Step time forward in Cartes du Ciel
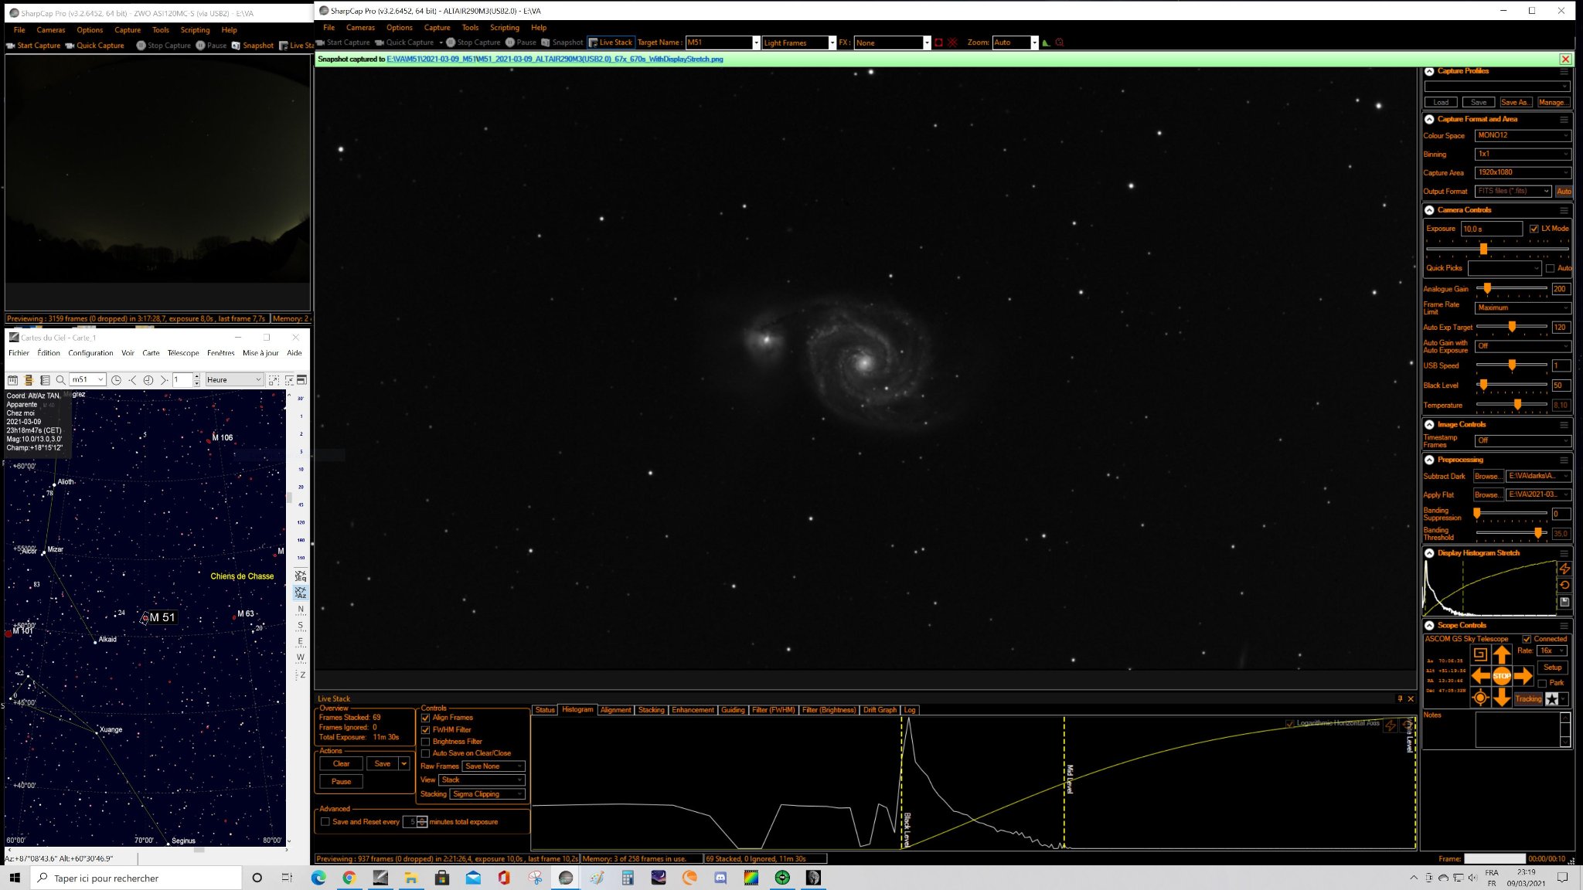 pos(164,380)
